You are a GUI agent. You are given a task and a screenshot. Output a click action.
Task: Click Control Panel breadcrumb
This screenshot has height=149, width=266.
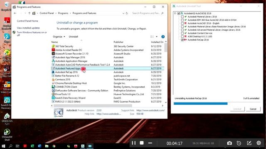coord(47,13)
